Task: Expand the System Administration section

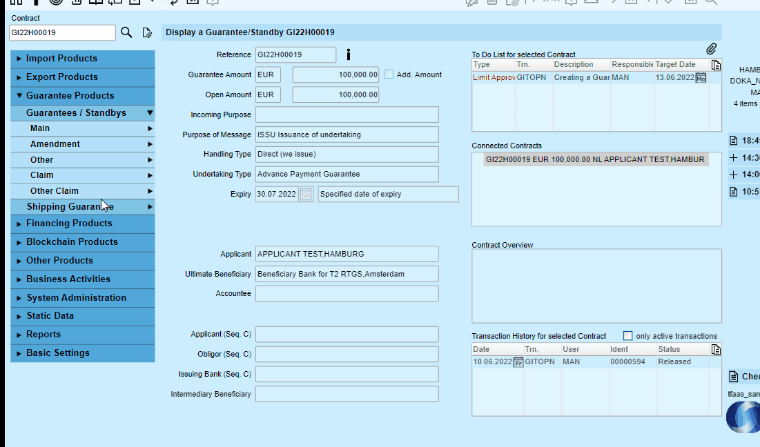Action: tap(83, 297)
